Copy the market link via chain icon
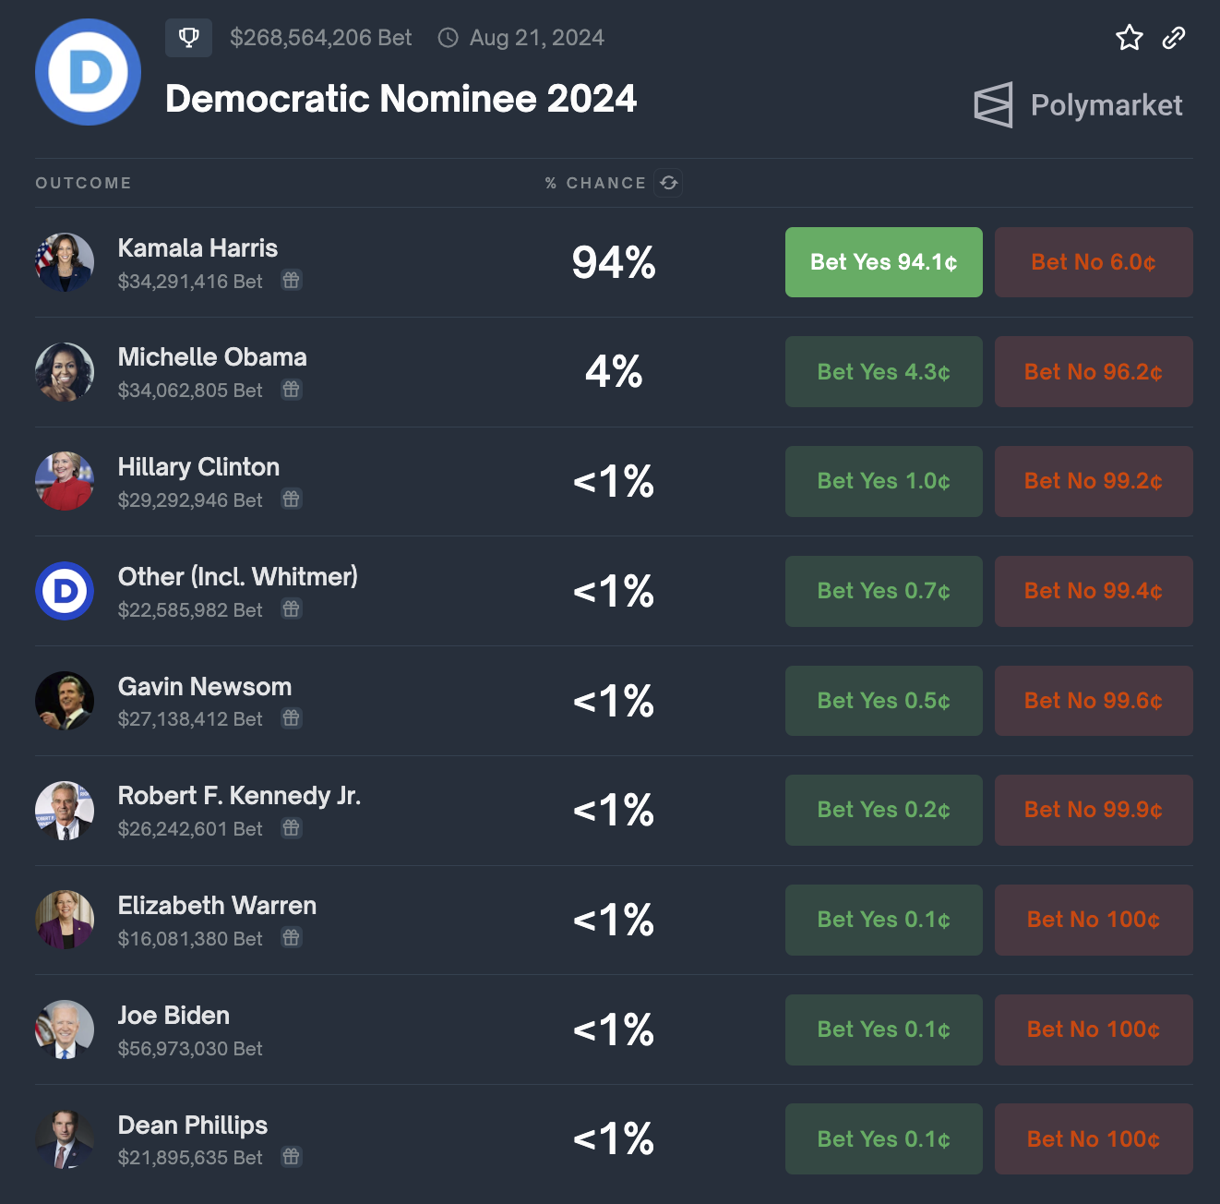This screenshot has height=1204, width=1220. click(x=1173, y=38)
